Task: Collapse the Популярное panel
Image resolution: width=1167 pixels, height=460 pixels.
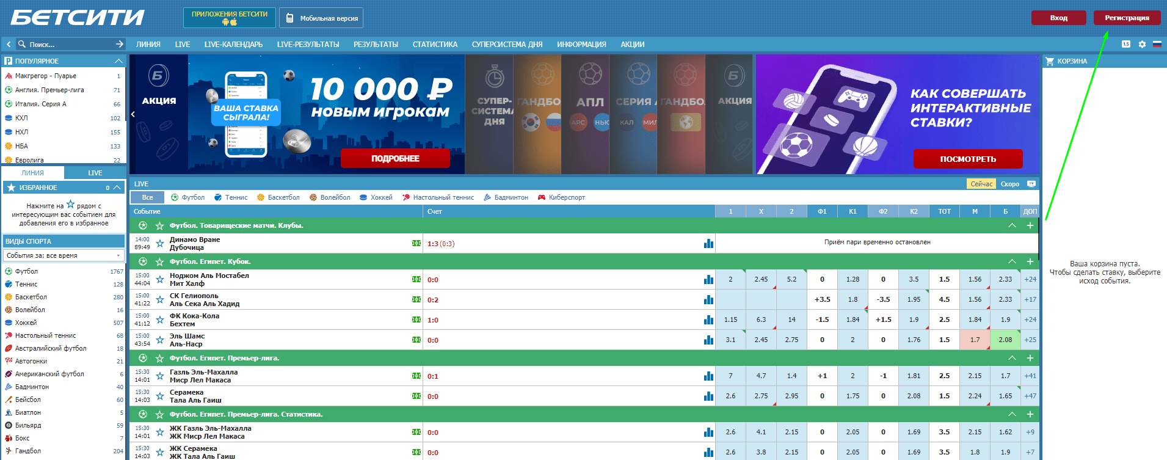Action: 118,61
